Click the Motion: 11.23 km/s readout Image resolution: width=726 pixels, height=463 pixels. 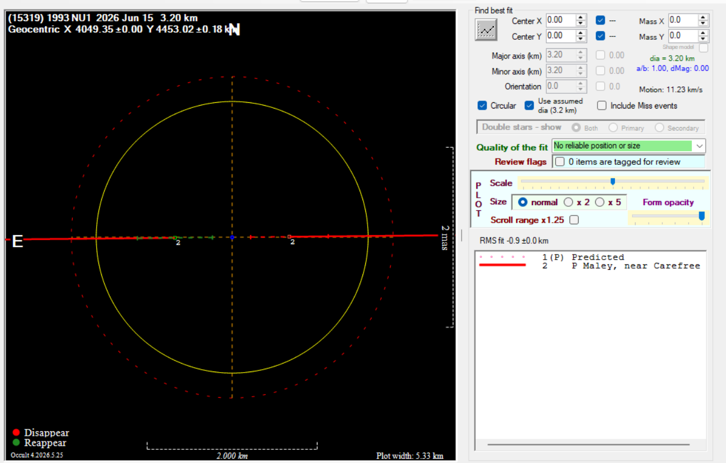coord(671,90)
